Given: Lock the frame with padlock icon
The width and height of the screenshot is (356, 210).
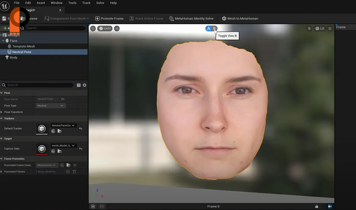Looking at the screenshot, I should 317,206.
